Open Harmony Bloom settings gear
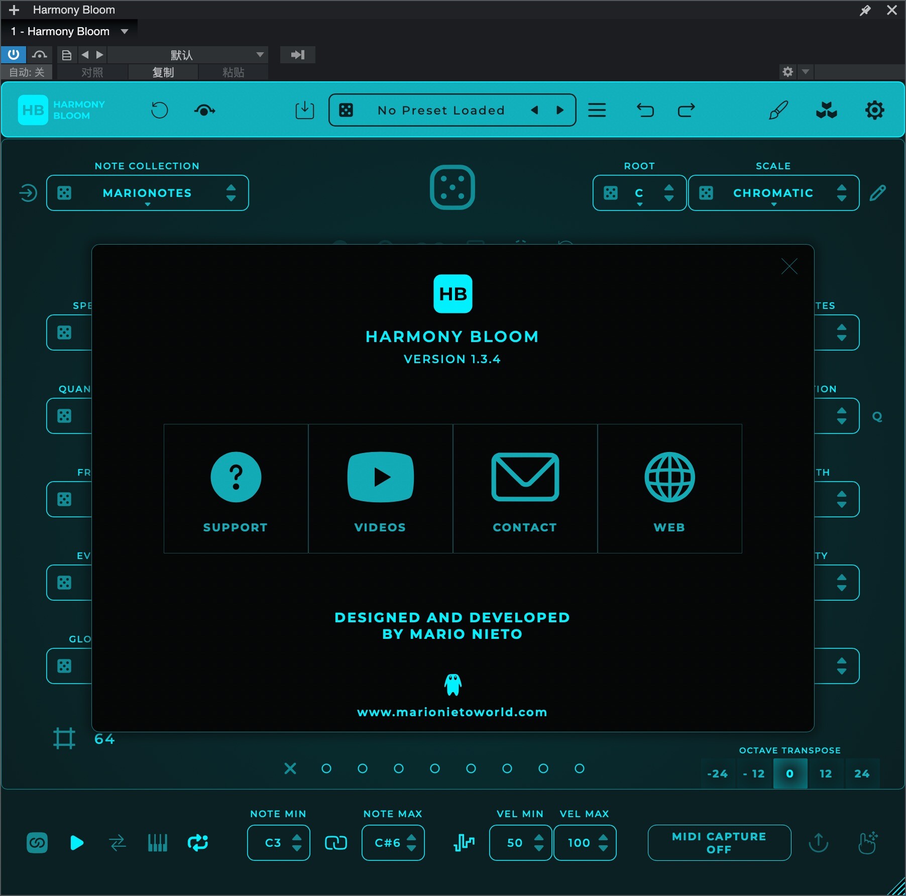The height and width of the screenshot is (896, 906). pos(874,110)
